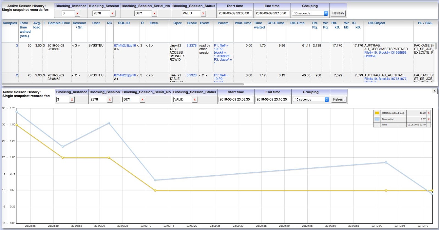Open samples link '2' in second row

pos(17,75)
